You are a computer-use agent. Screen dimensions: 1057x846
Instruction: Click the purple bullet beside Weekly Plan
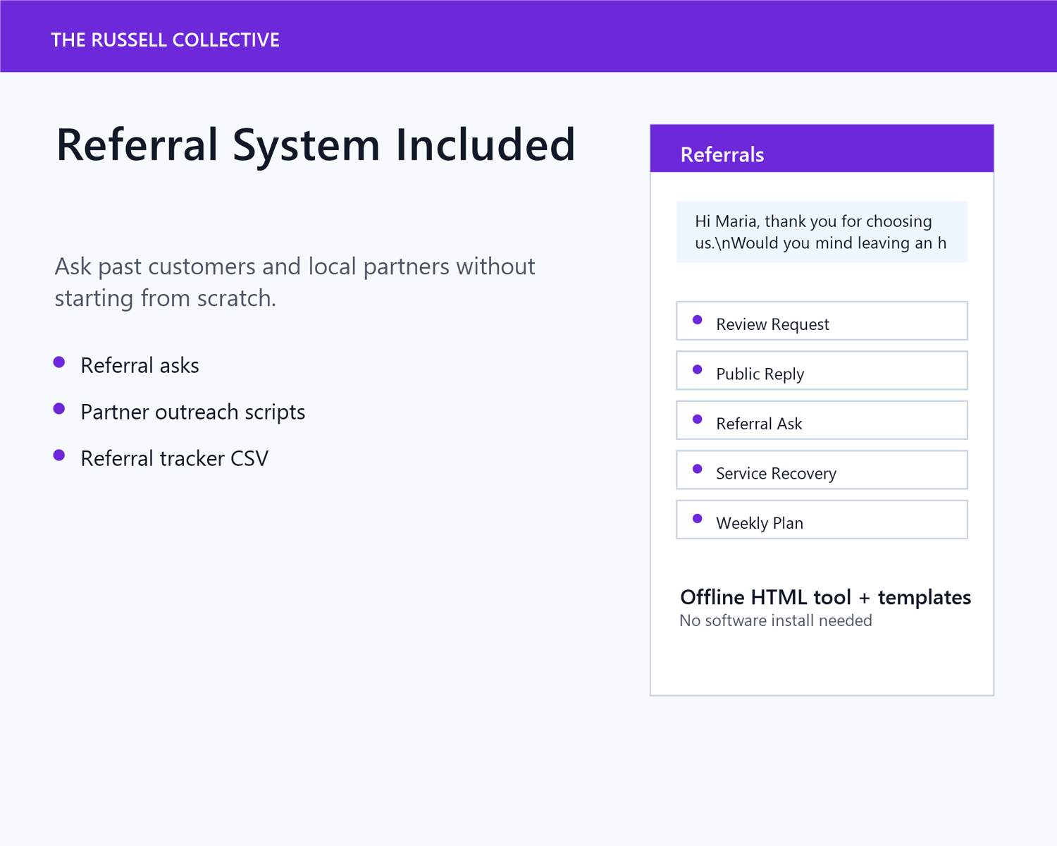click(698, 519)
